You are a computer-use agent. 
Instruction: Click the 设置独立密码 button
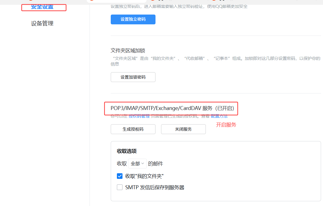click(x=133, y=19)
